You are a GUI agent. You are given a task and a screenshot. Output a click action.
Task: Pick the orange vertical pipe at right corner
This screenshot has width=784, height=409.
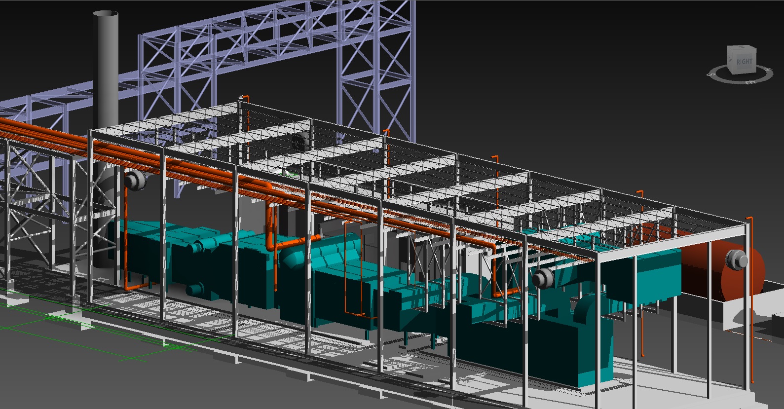pyautogui.click(x=751, y=296)
